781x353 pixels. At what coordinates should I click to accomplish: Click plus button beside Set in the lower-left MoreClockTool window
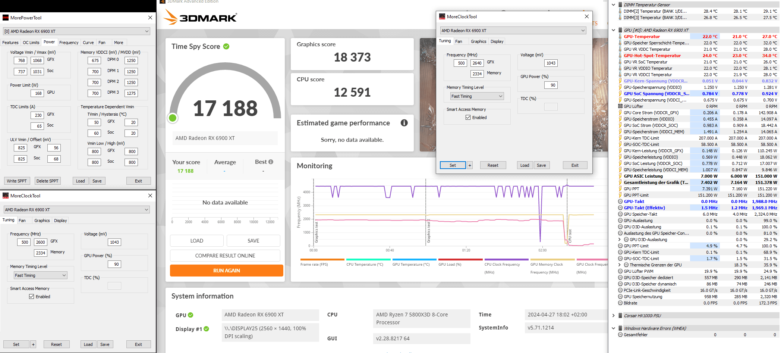pyautogui.click(x=33, y=344)
